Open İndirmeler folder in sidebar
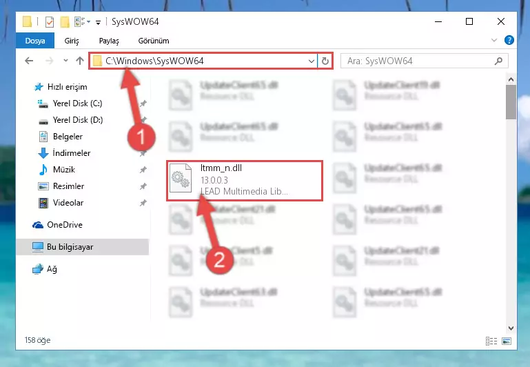530x367 pixels. click(71, 153)
